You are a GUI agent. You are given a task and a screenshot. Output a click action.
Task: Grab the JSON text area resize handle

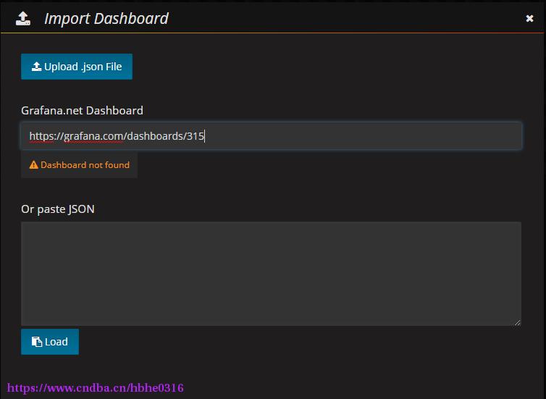click(x=517, y=322)
